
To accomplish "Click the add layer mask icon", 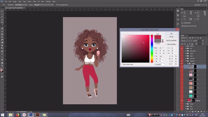I will pyautogui.click(x=193, y=112).
